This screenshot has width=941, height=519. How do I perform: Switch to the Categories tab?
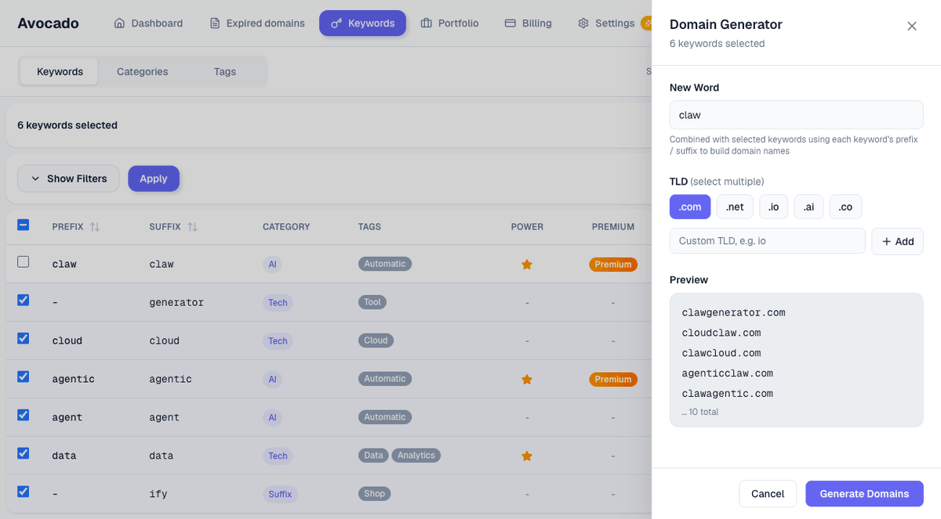(x=143, y=71)
